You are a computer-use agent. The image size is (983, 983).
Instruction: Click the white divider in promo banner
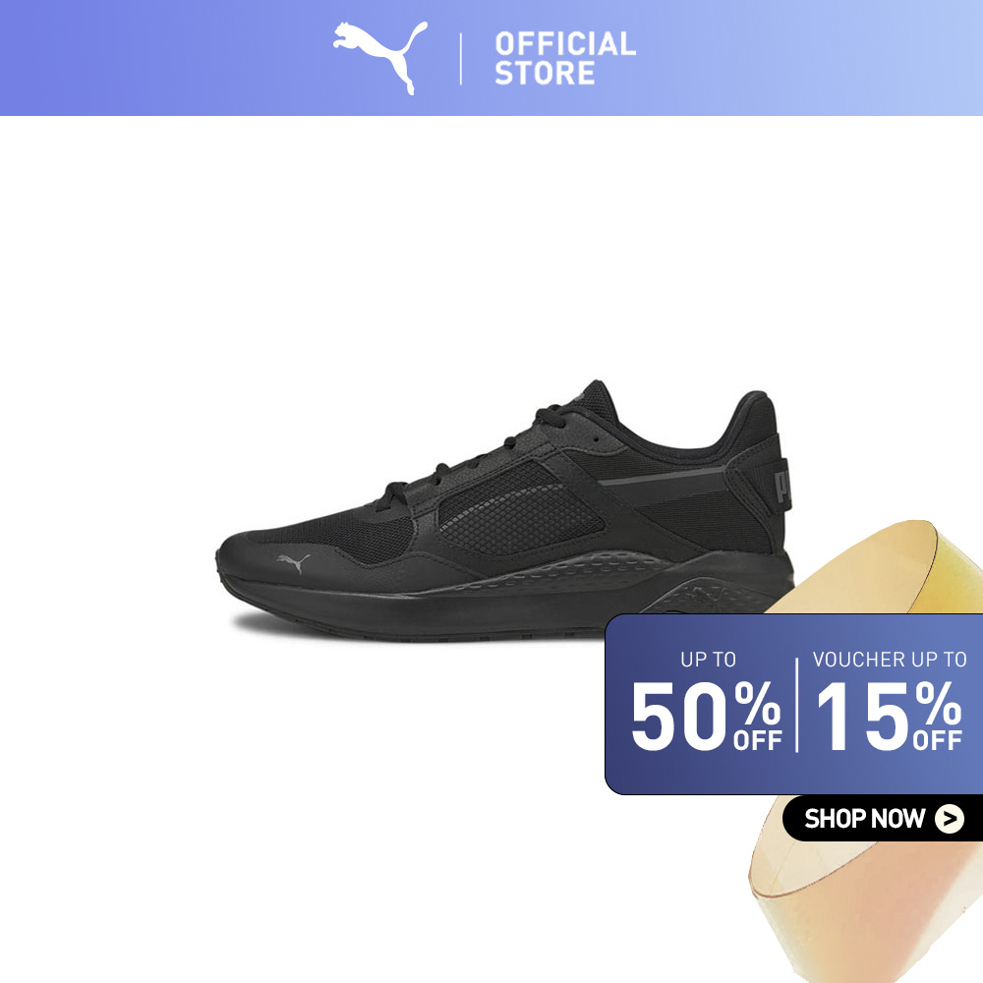click(x=797, y=705)
